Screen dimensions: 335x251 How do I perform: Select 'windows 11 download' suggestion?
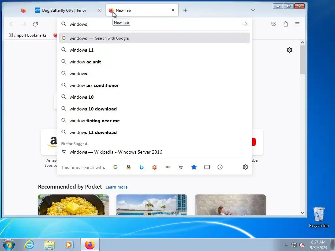pos(154,132)
